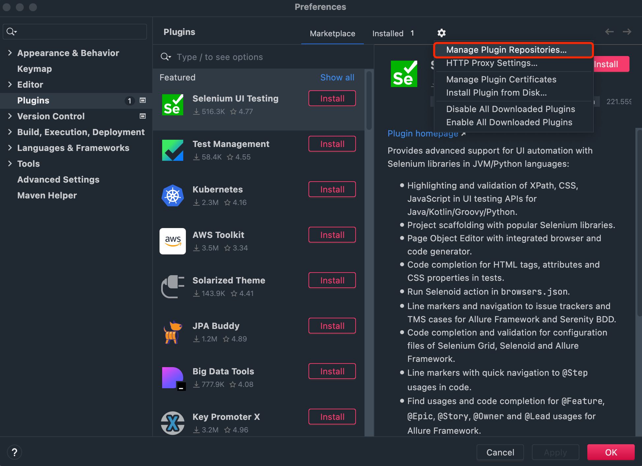This screenshot has width=642, height=466.
Task: Select HTTP Proxy Settings from the menu
Action: click(x=491, y=63)
